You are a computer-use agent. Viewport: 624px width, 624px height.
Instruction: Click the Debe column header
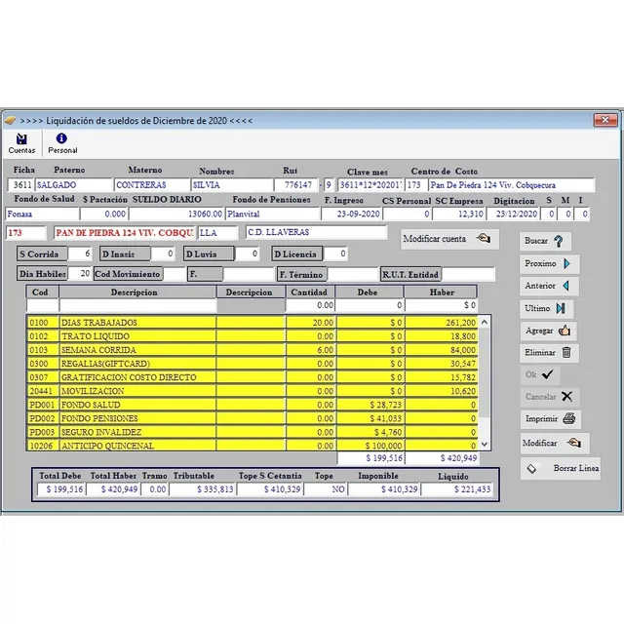(x=370, y=292)
